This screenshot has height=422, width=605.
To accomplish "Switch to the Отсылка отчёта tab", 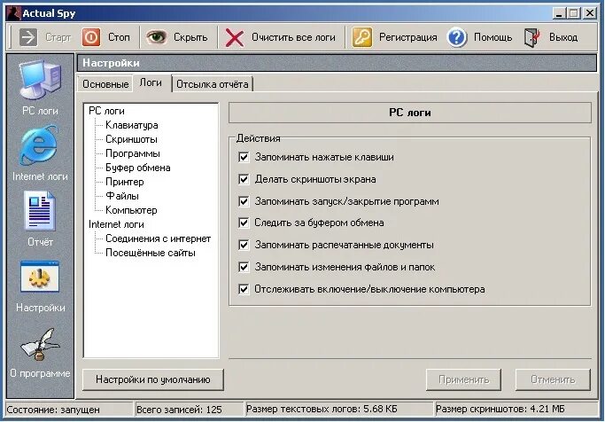I will coord(213,84).
